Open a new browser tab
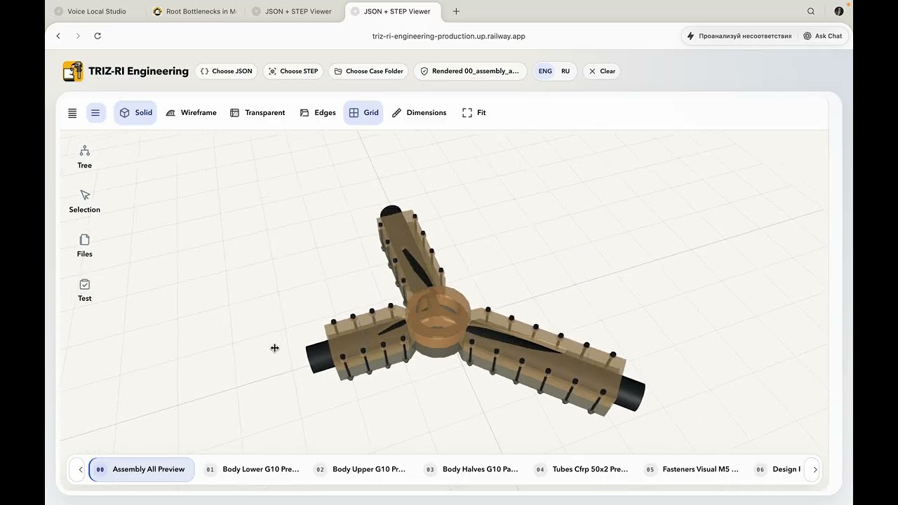This screenshot has width=898, height=505. tap(456, 11)
